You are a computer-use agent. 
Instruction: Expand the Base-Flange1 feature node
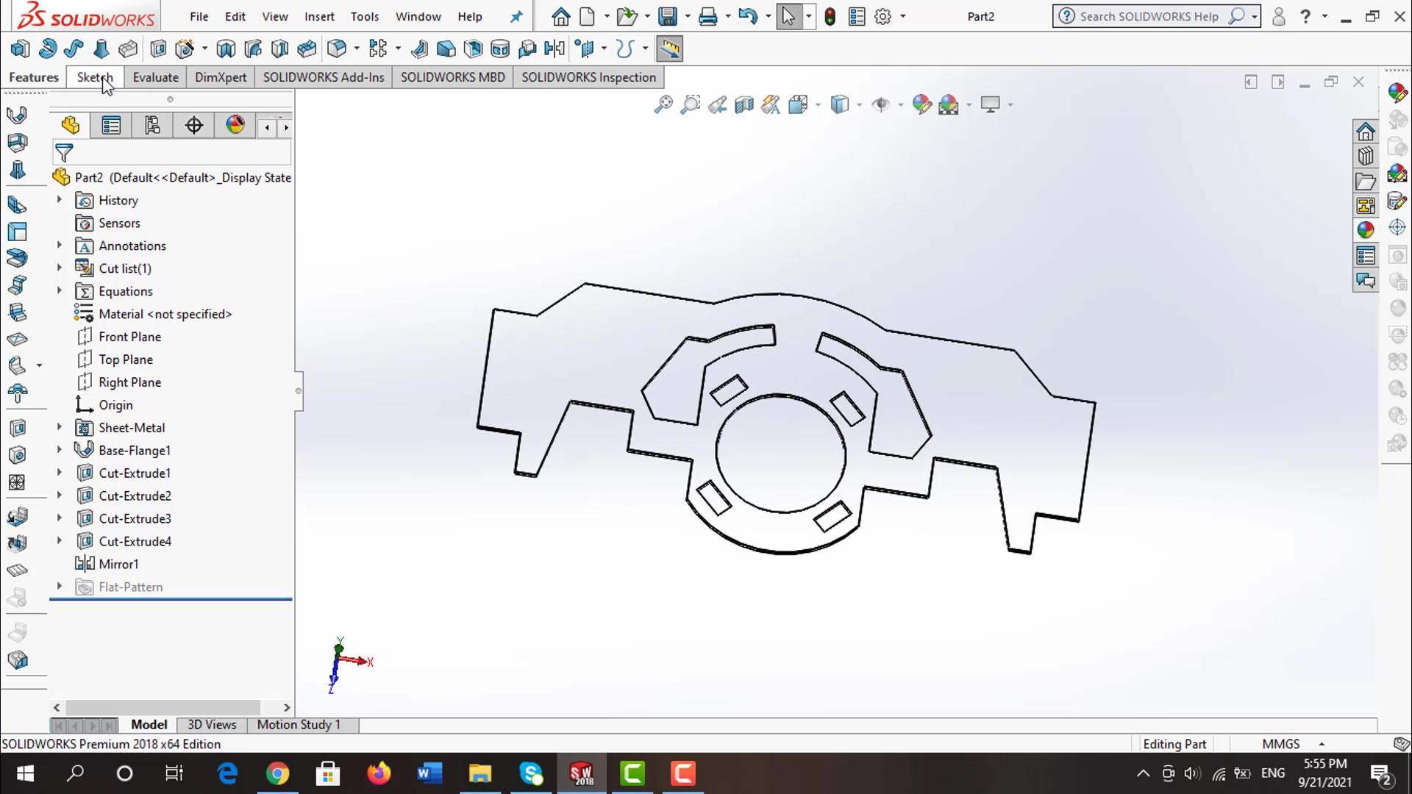60,450
